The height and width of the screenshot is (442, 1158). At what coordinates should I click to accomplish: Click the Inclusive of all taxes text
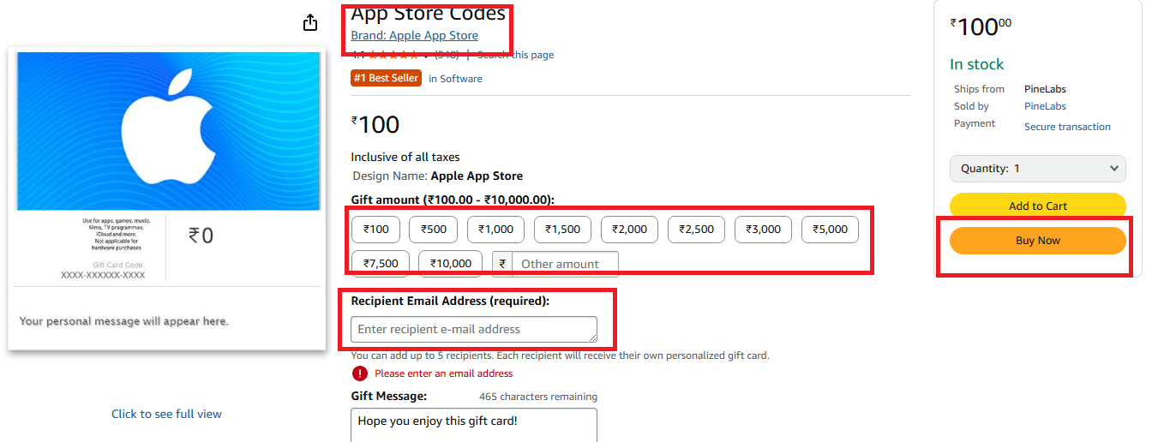(x=405, y=157)
